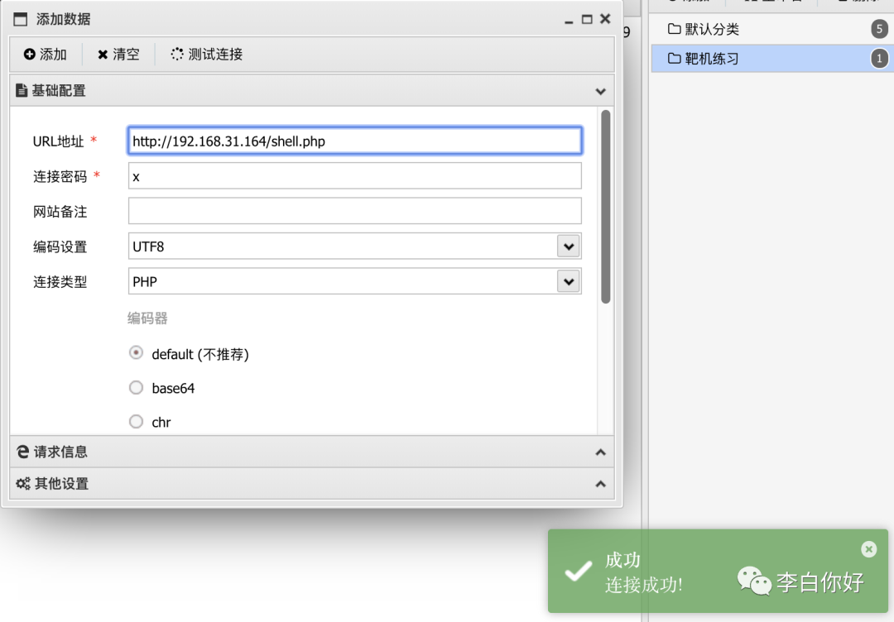The width and height of the screenshot is (894, 622).
Task: Open the 连接类型 PHP dropdown
Action: [569, 281]
